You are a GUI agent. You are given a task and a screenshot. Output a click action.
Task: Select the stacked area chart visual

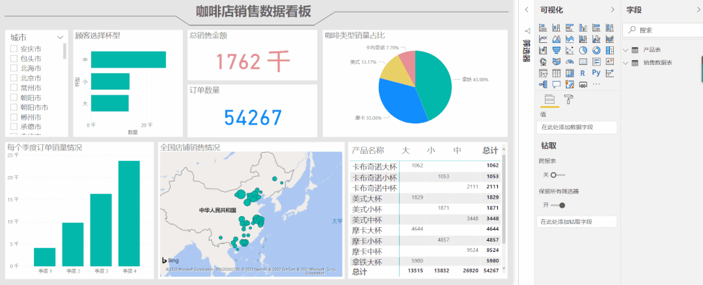(570, 39)
